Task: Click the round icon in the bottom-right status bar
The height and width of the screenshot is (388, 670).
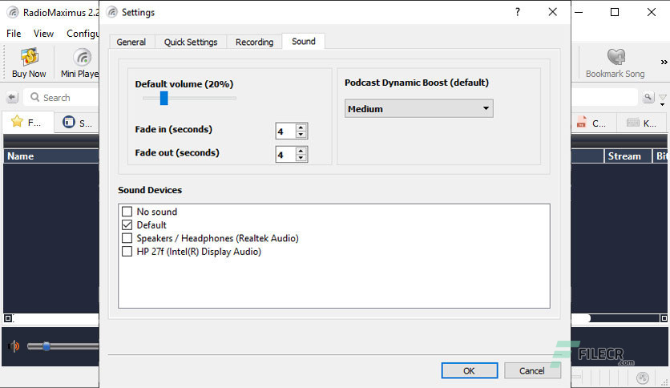Action: pyautogui.click(x=643, y=378)
